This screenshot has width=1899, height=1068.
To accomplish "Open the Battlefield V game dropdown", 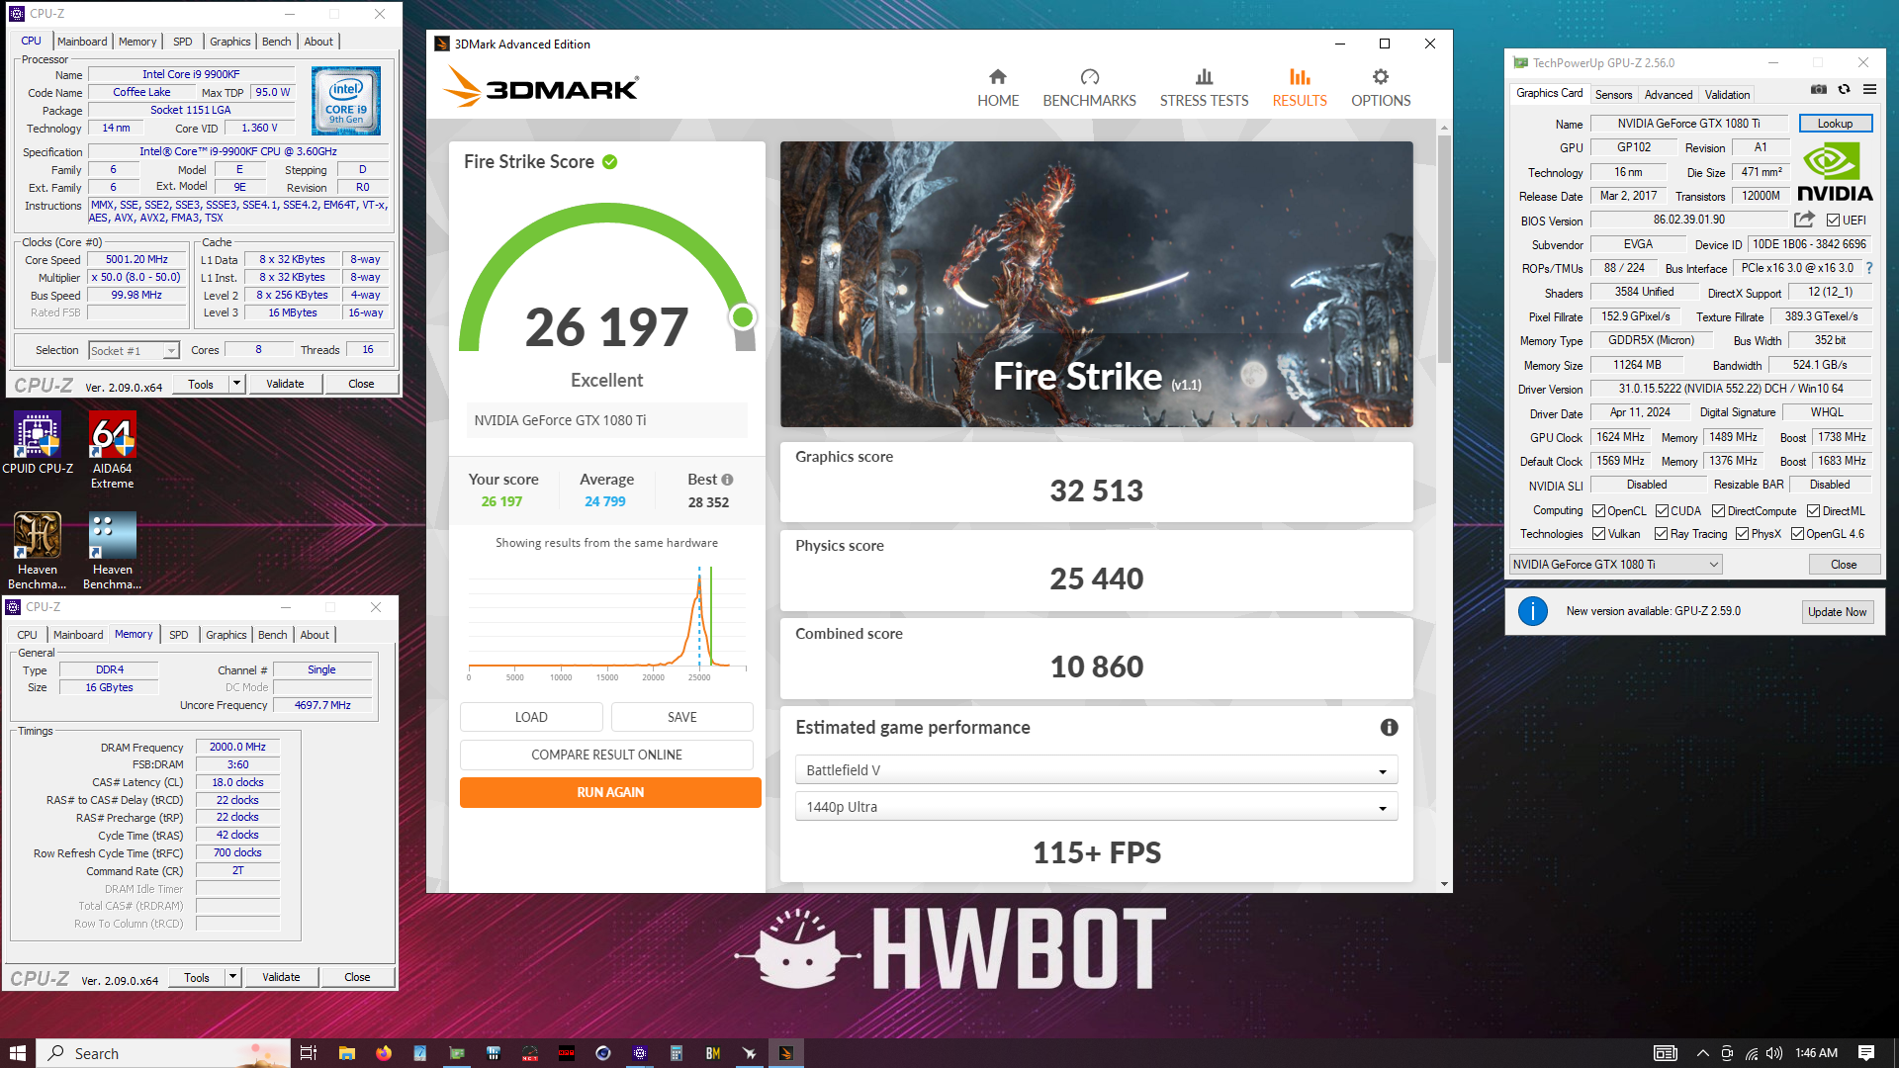I will point(1096,770).
